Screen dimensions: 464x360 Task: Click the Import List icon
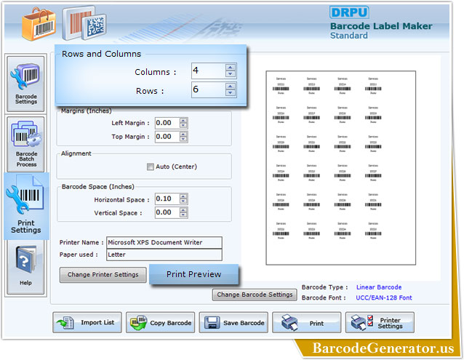(65, 323)
